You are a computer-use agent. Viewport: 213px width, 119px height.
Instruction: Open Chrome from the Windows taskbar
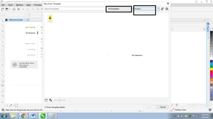click(23, 116)
